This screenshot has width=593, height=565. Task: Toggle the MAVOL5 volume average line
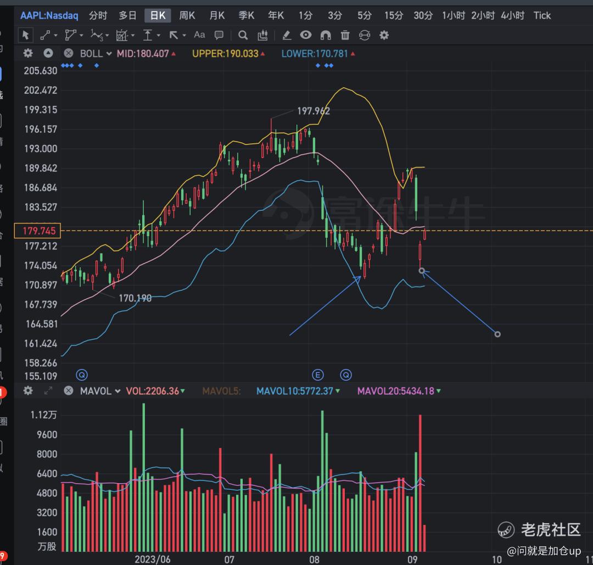tap(221, 391)
